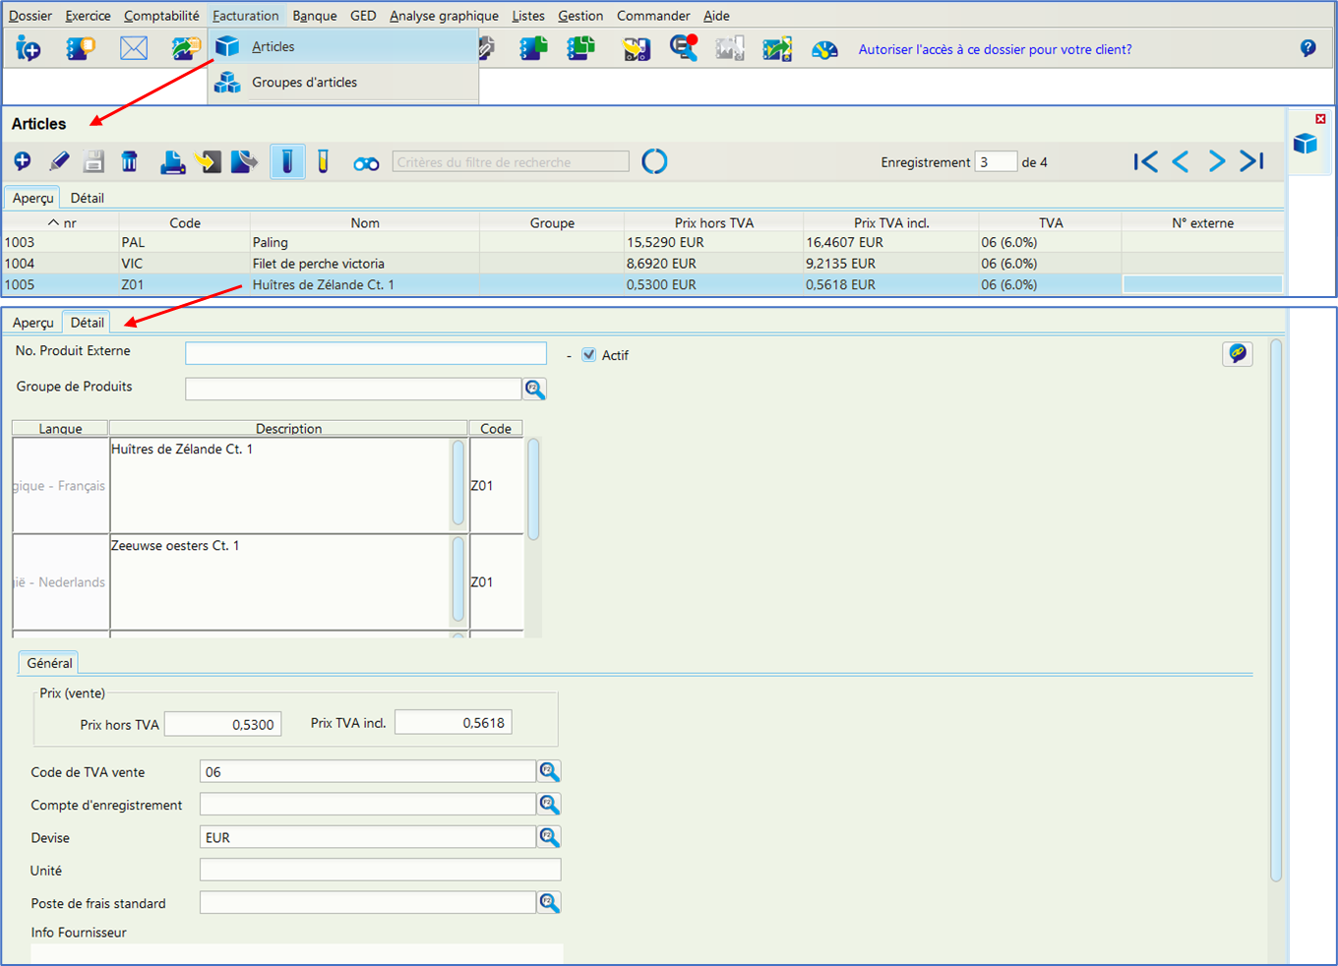
Task: Click the gray arrow export icon
Action: (x=244, y=161)
